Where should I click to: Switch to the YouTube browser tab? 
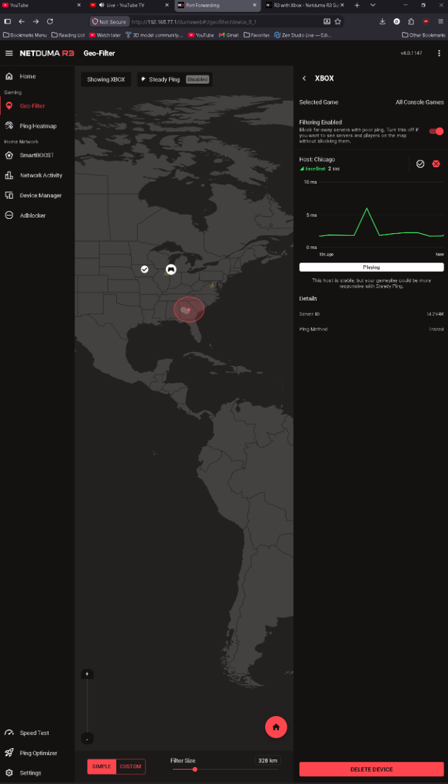42,5
